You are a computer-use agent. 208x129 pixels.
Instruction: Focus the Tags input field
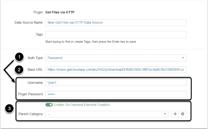coord(115,34)
